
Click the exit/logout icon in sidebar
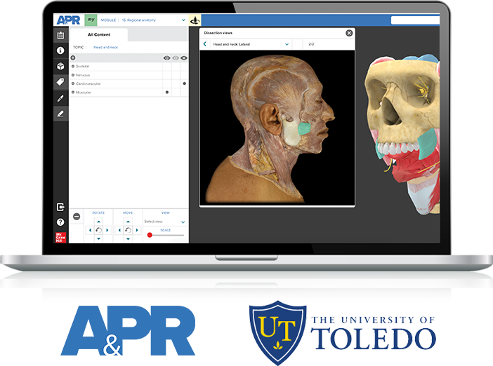pyautogui.click(x=60, y=207)
